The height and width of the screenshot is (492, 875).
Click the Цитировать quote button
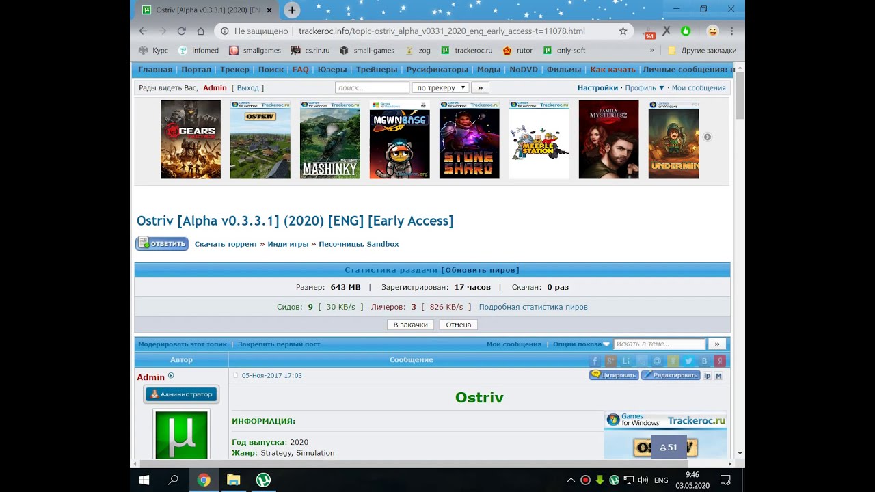(614, 374)
